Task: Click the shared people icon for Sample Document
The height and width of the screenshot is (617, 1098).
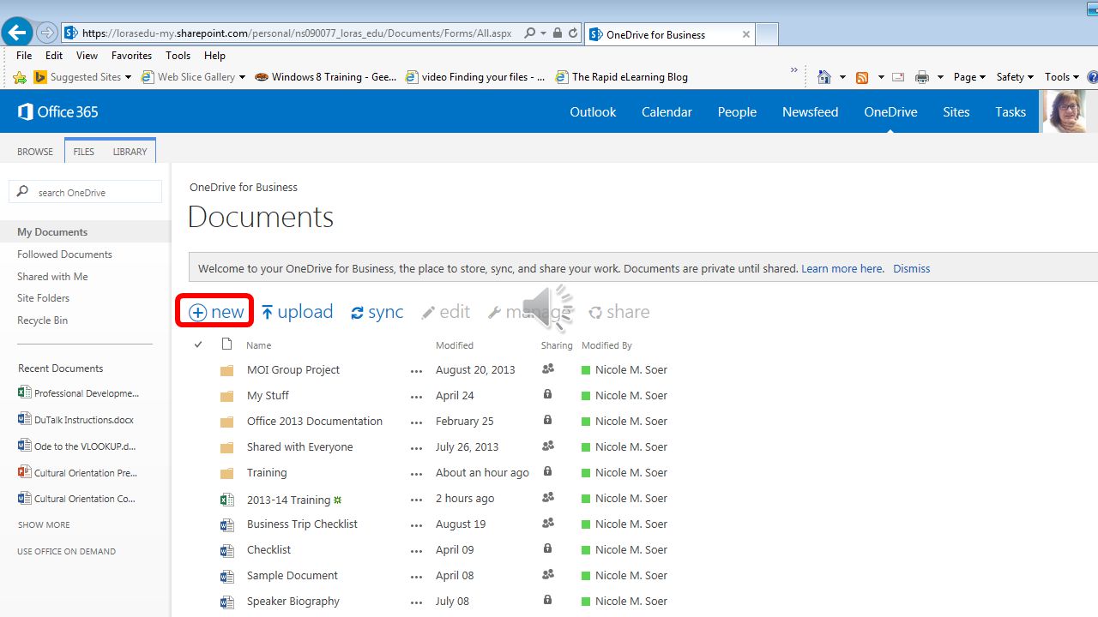Action: 548,575
